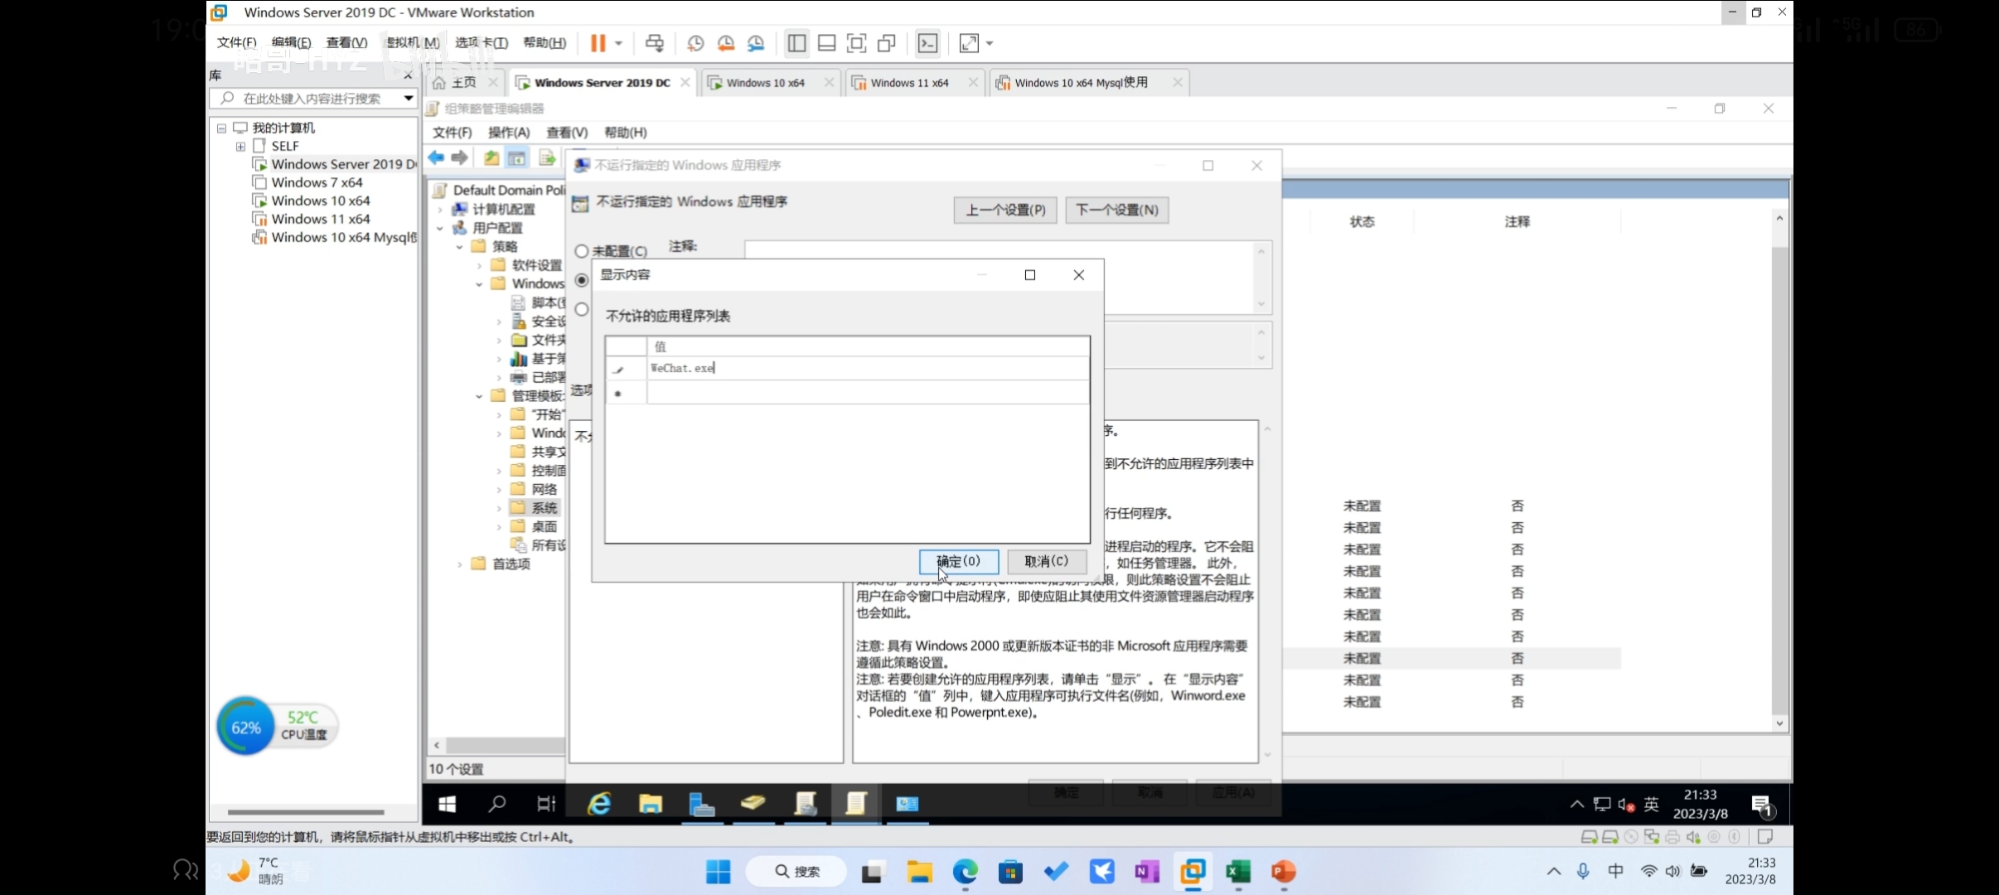
Task: Click the back arrow in policy editor
Action: 436,157
